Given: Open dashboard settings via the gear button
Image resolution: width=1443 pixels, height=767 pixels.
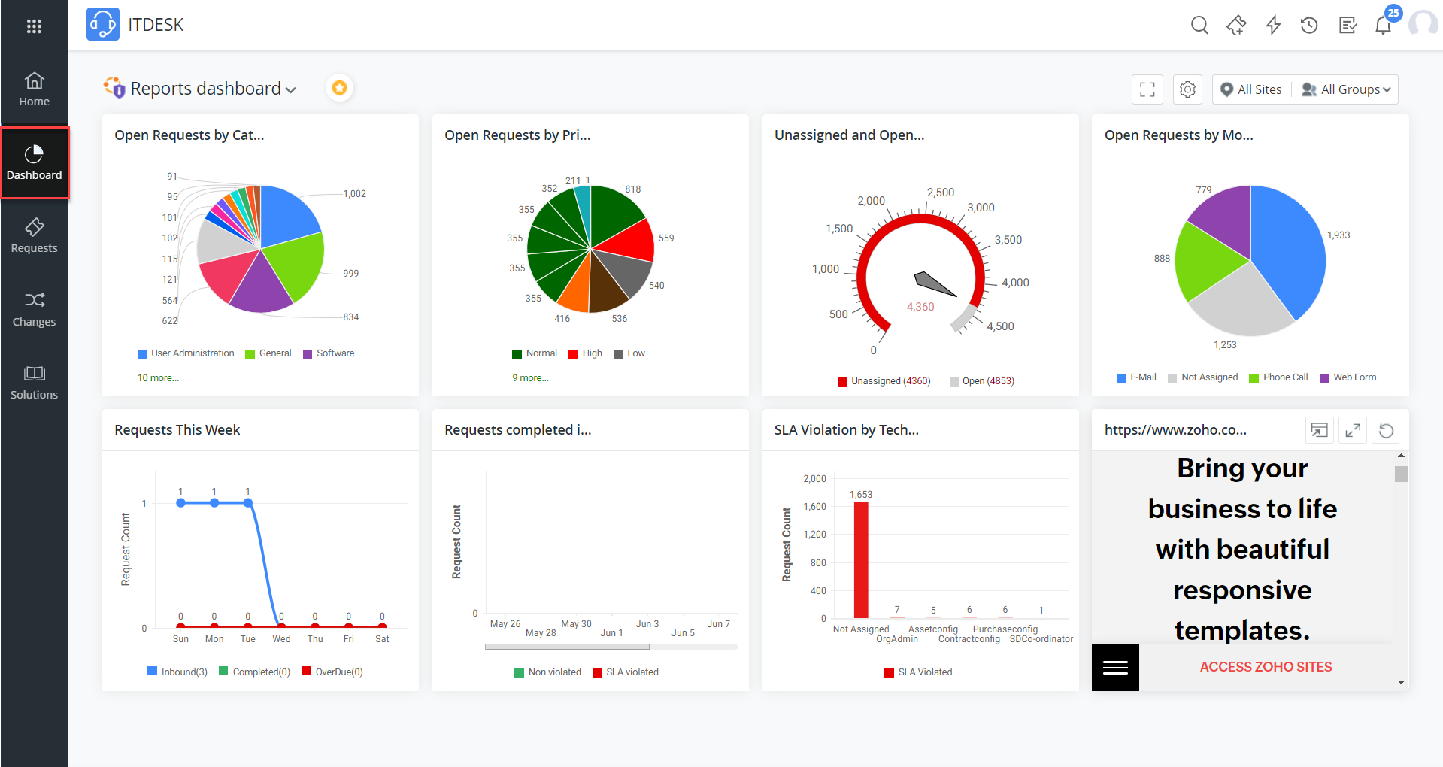Looking at the screenshot, I should point(1187,89).
